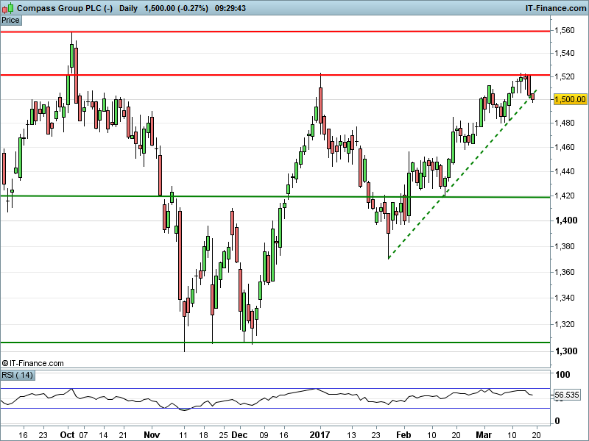Viewport: 589px width, 441px height.
Task: Click the Oct label on the date axis
Action: click(67, 435)
